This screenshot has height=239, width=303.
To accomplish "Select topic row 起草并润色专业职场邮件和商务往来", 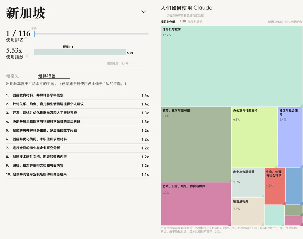I will (77, 174).
